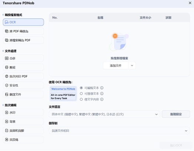Open the 文件語言 language dropdown
This screenshot has height=151, width=194.
[104, 114]
